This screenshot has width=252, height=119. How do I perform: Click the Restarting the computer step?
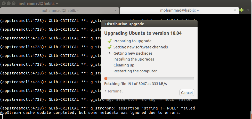click(x=135, y=71)
